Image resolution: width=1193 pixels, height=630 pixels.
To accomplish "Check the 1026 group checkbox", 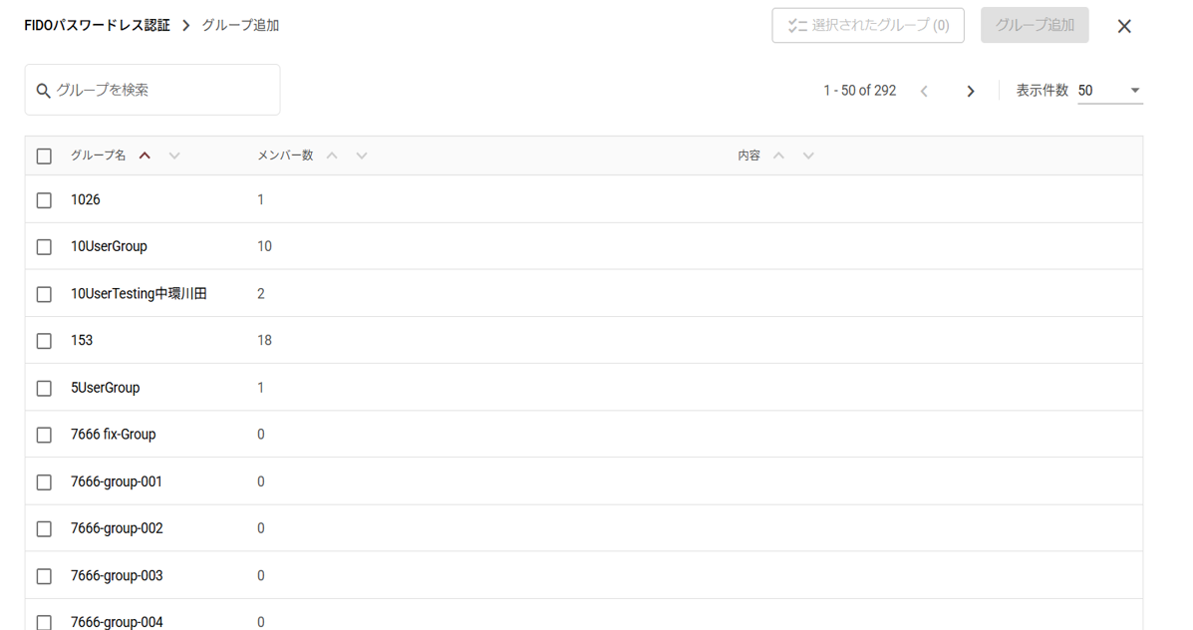I will pos(44,200).
